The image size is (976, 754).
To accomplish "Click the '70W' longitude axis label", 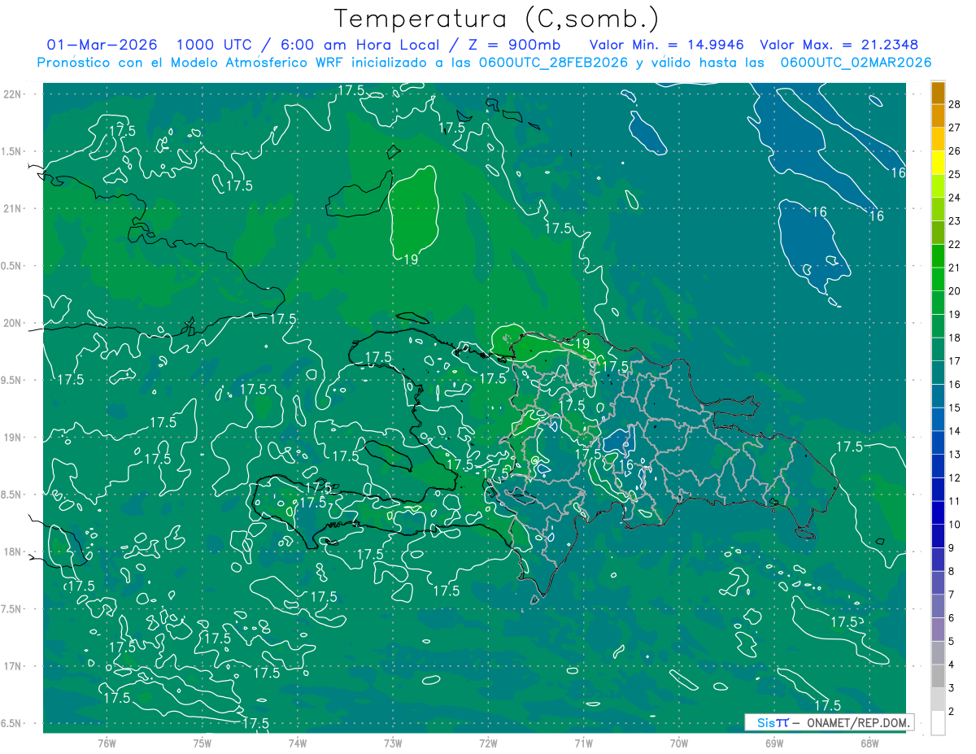I will pos(678,743).
